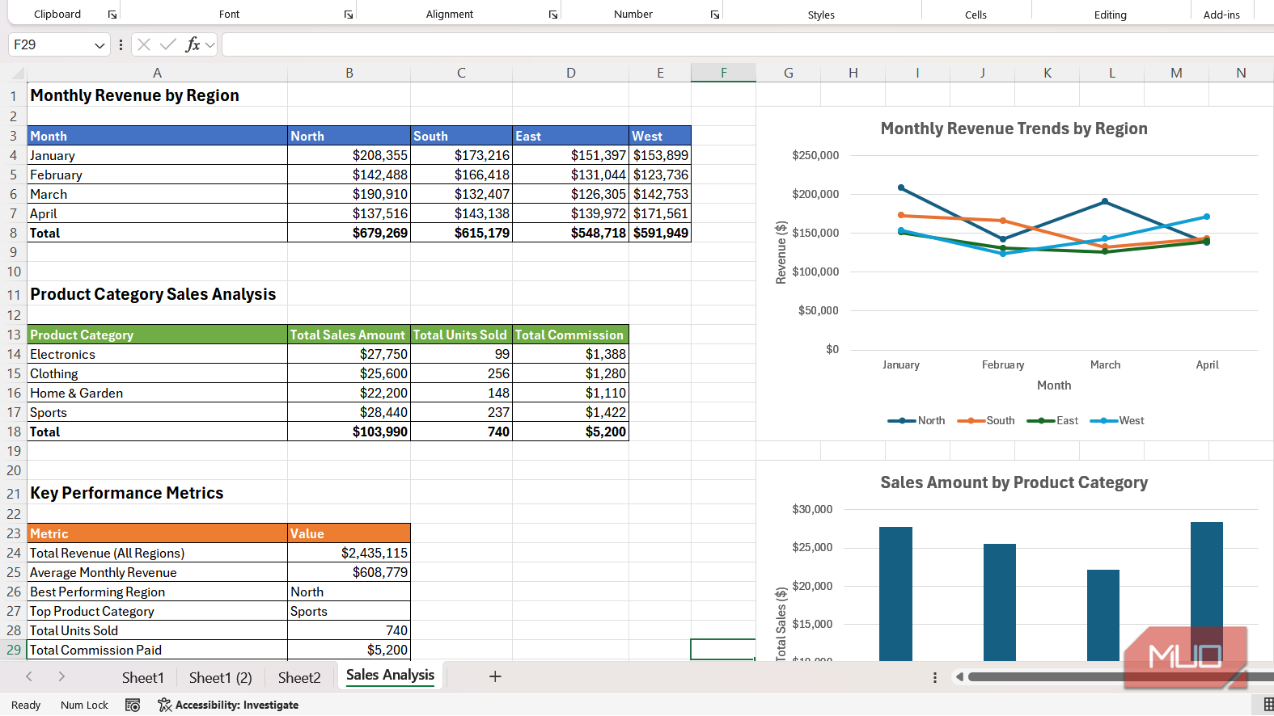Click the North legend entry
The height and width of the screenshot is (716, 1274).
pos(916,420)
